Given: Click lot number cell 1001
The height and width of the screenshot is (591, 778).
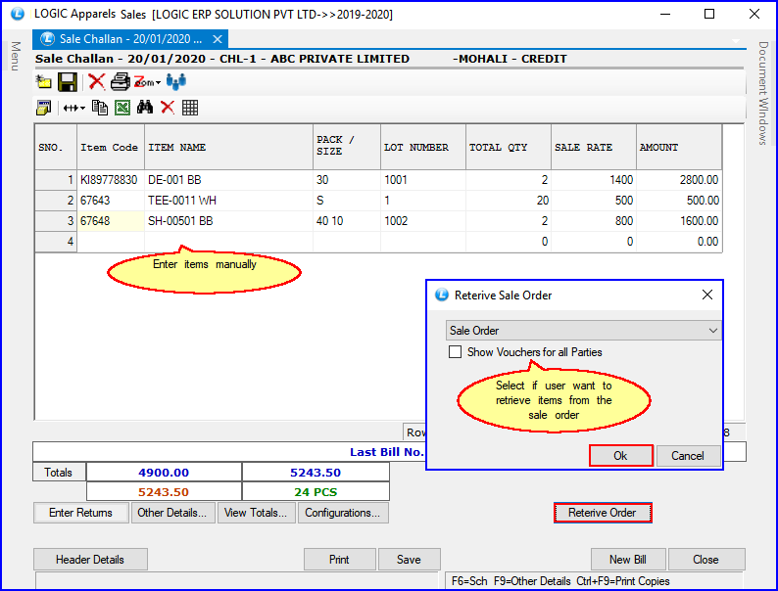Looking at the screenshot, I should click(x=423, y=180).
